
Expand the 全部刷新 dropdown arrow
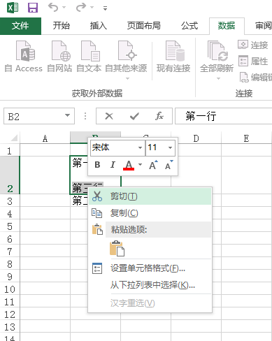pyautogui.click(x=218, y=78)
